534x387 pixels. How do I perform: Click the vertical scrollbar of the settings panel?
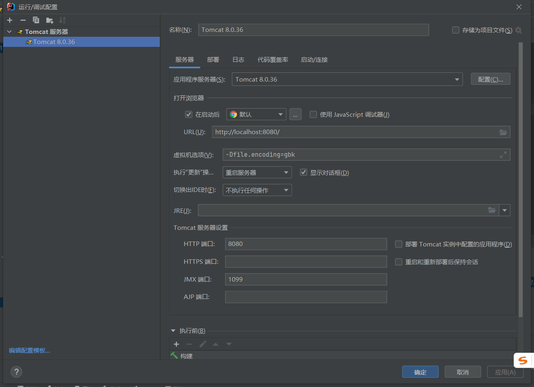(x=521, y=180)
